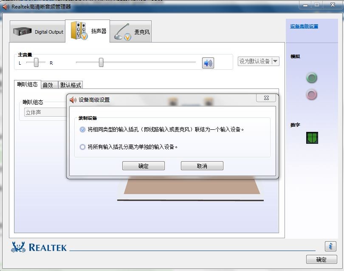The width and height of the screenshot is (344, 271).
Task: Click the microphone icon on 麦克风 tab
Action: point(122,32)
